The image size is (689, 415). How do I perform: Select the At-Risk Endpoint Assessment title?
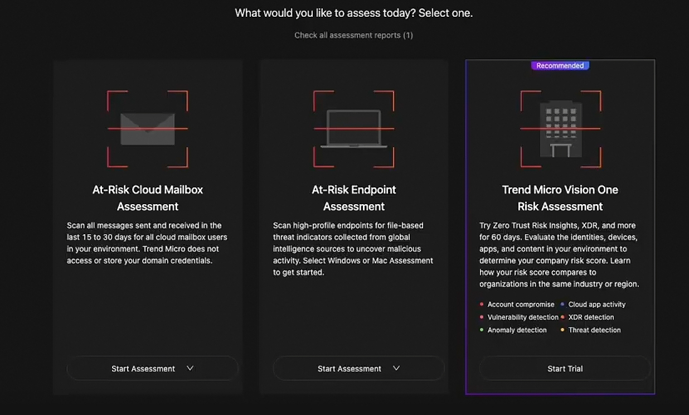tap(354, 198)
